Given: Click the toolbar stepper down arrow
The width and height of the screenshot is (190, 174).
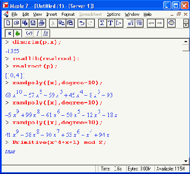Looking at the screenshot, I should pos(186,25).
